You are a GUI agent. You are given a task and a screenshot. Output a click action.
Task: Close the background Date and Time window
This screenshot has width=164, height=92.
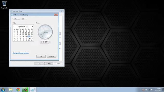click(61, 11)
